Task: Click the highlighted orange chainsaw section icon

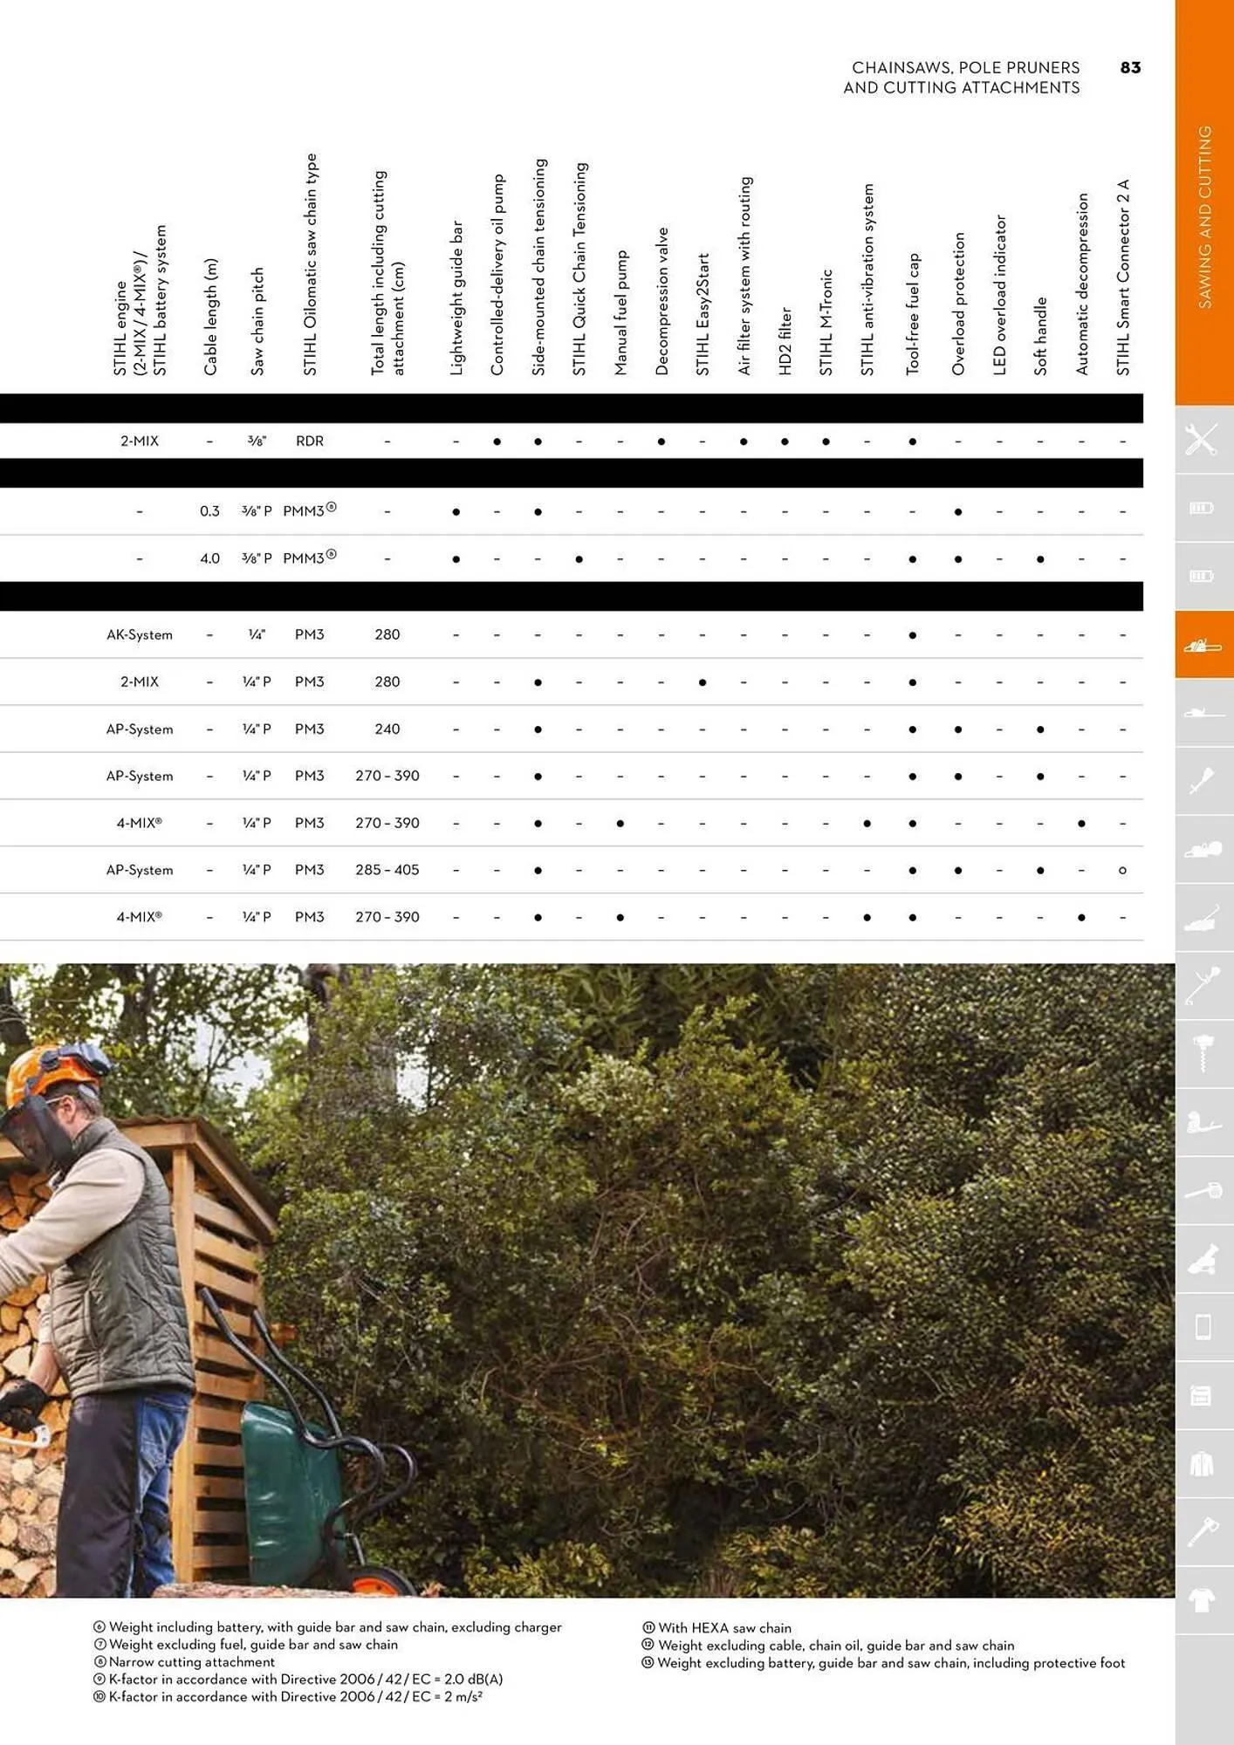Action: coord(1203,645)
